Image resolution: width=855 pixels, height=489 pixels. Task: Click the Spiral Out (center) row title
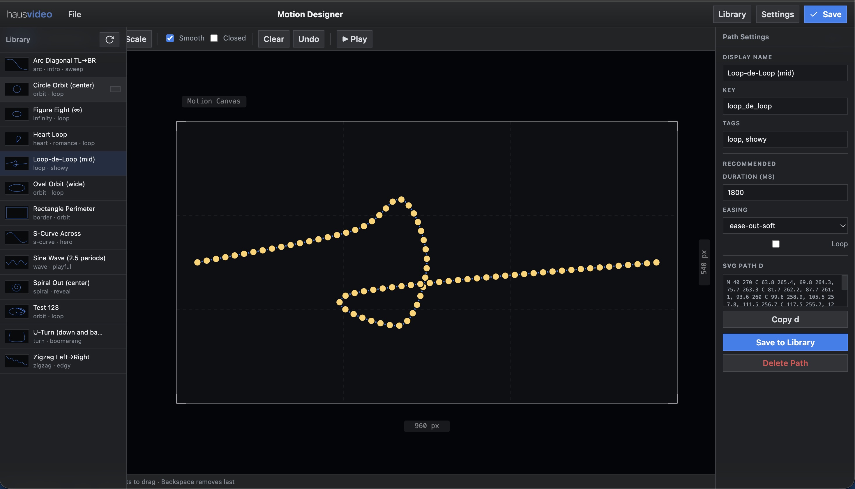coord(61,283)
